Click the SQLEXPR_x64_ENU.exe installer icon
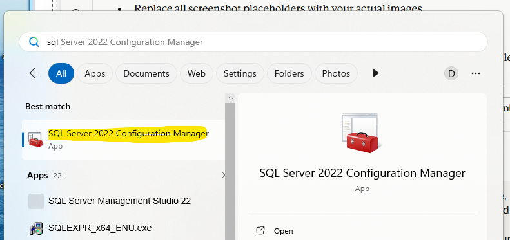The width and height of the screenshot is (510, 240). click(36, 228)
